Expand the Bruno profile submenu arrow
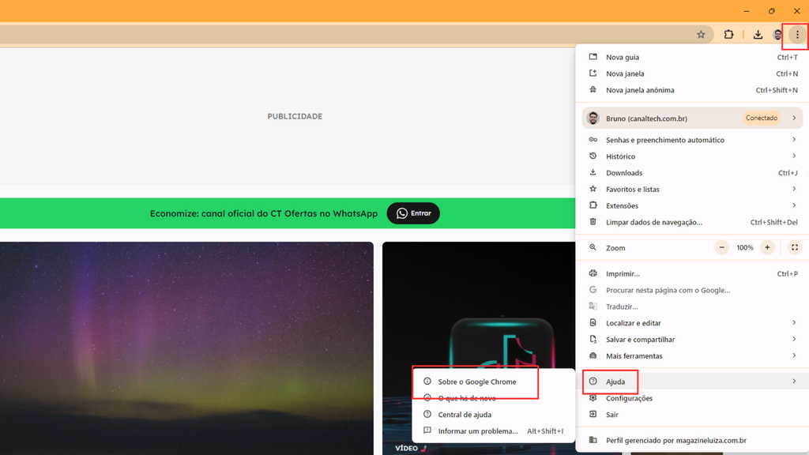Screen dimensions: 809x455 [794, 118]
